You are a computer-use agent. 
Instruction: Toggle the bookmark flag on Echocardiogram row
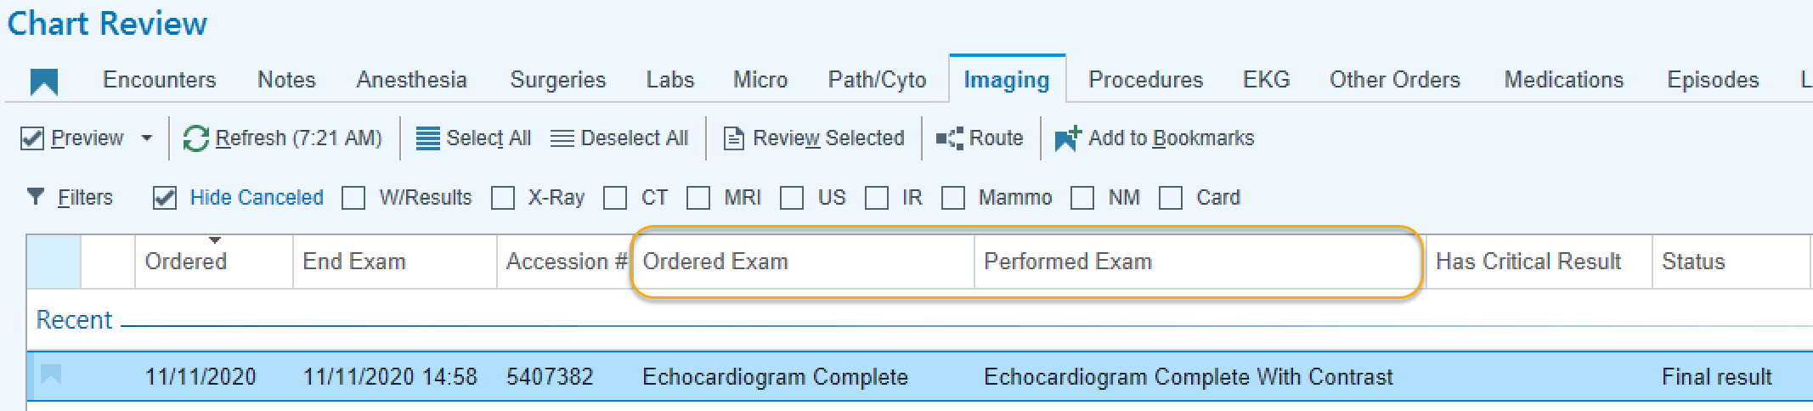click(x=51, y=374)
